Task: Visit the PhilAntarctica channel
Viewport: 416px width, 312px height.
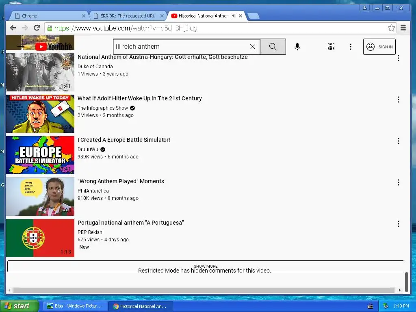Action: [93, 191]
